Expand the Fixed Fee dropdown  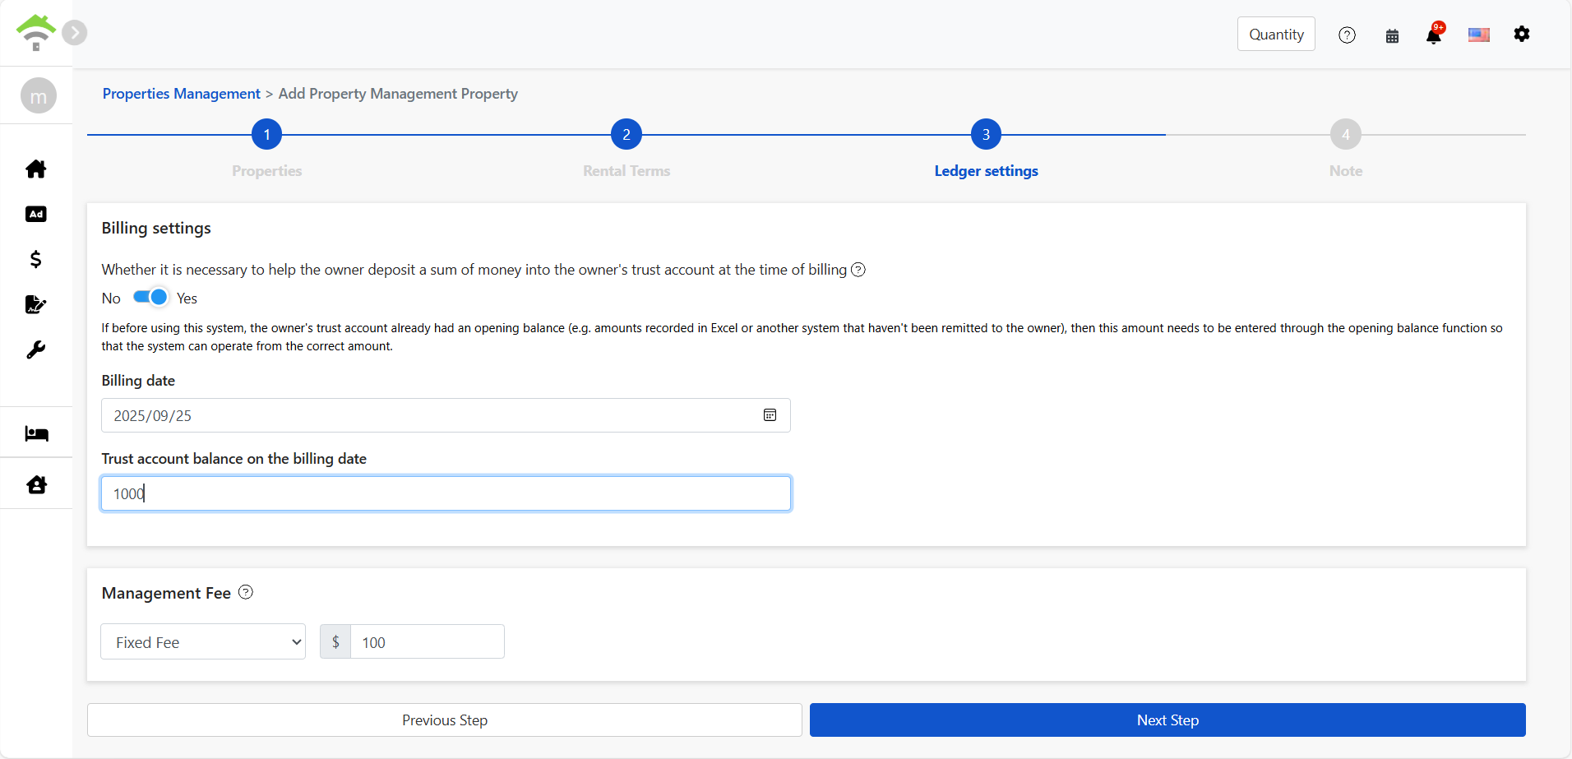203,642
